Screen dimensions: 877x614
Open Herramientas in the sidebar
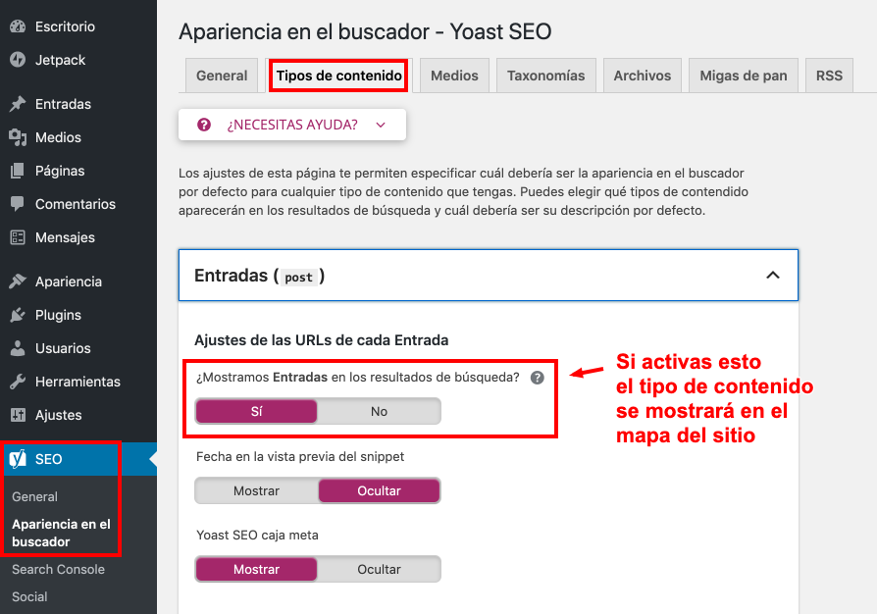(78, 382)
